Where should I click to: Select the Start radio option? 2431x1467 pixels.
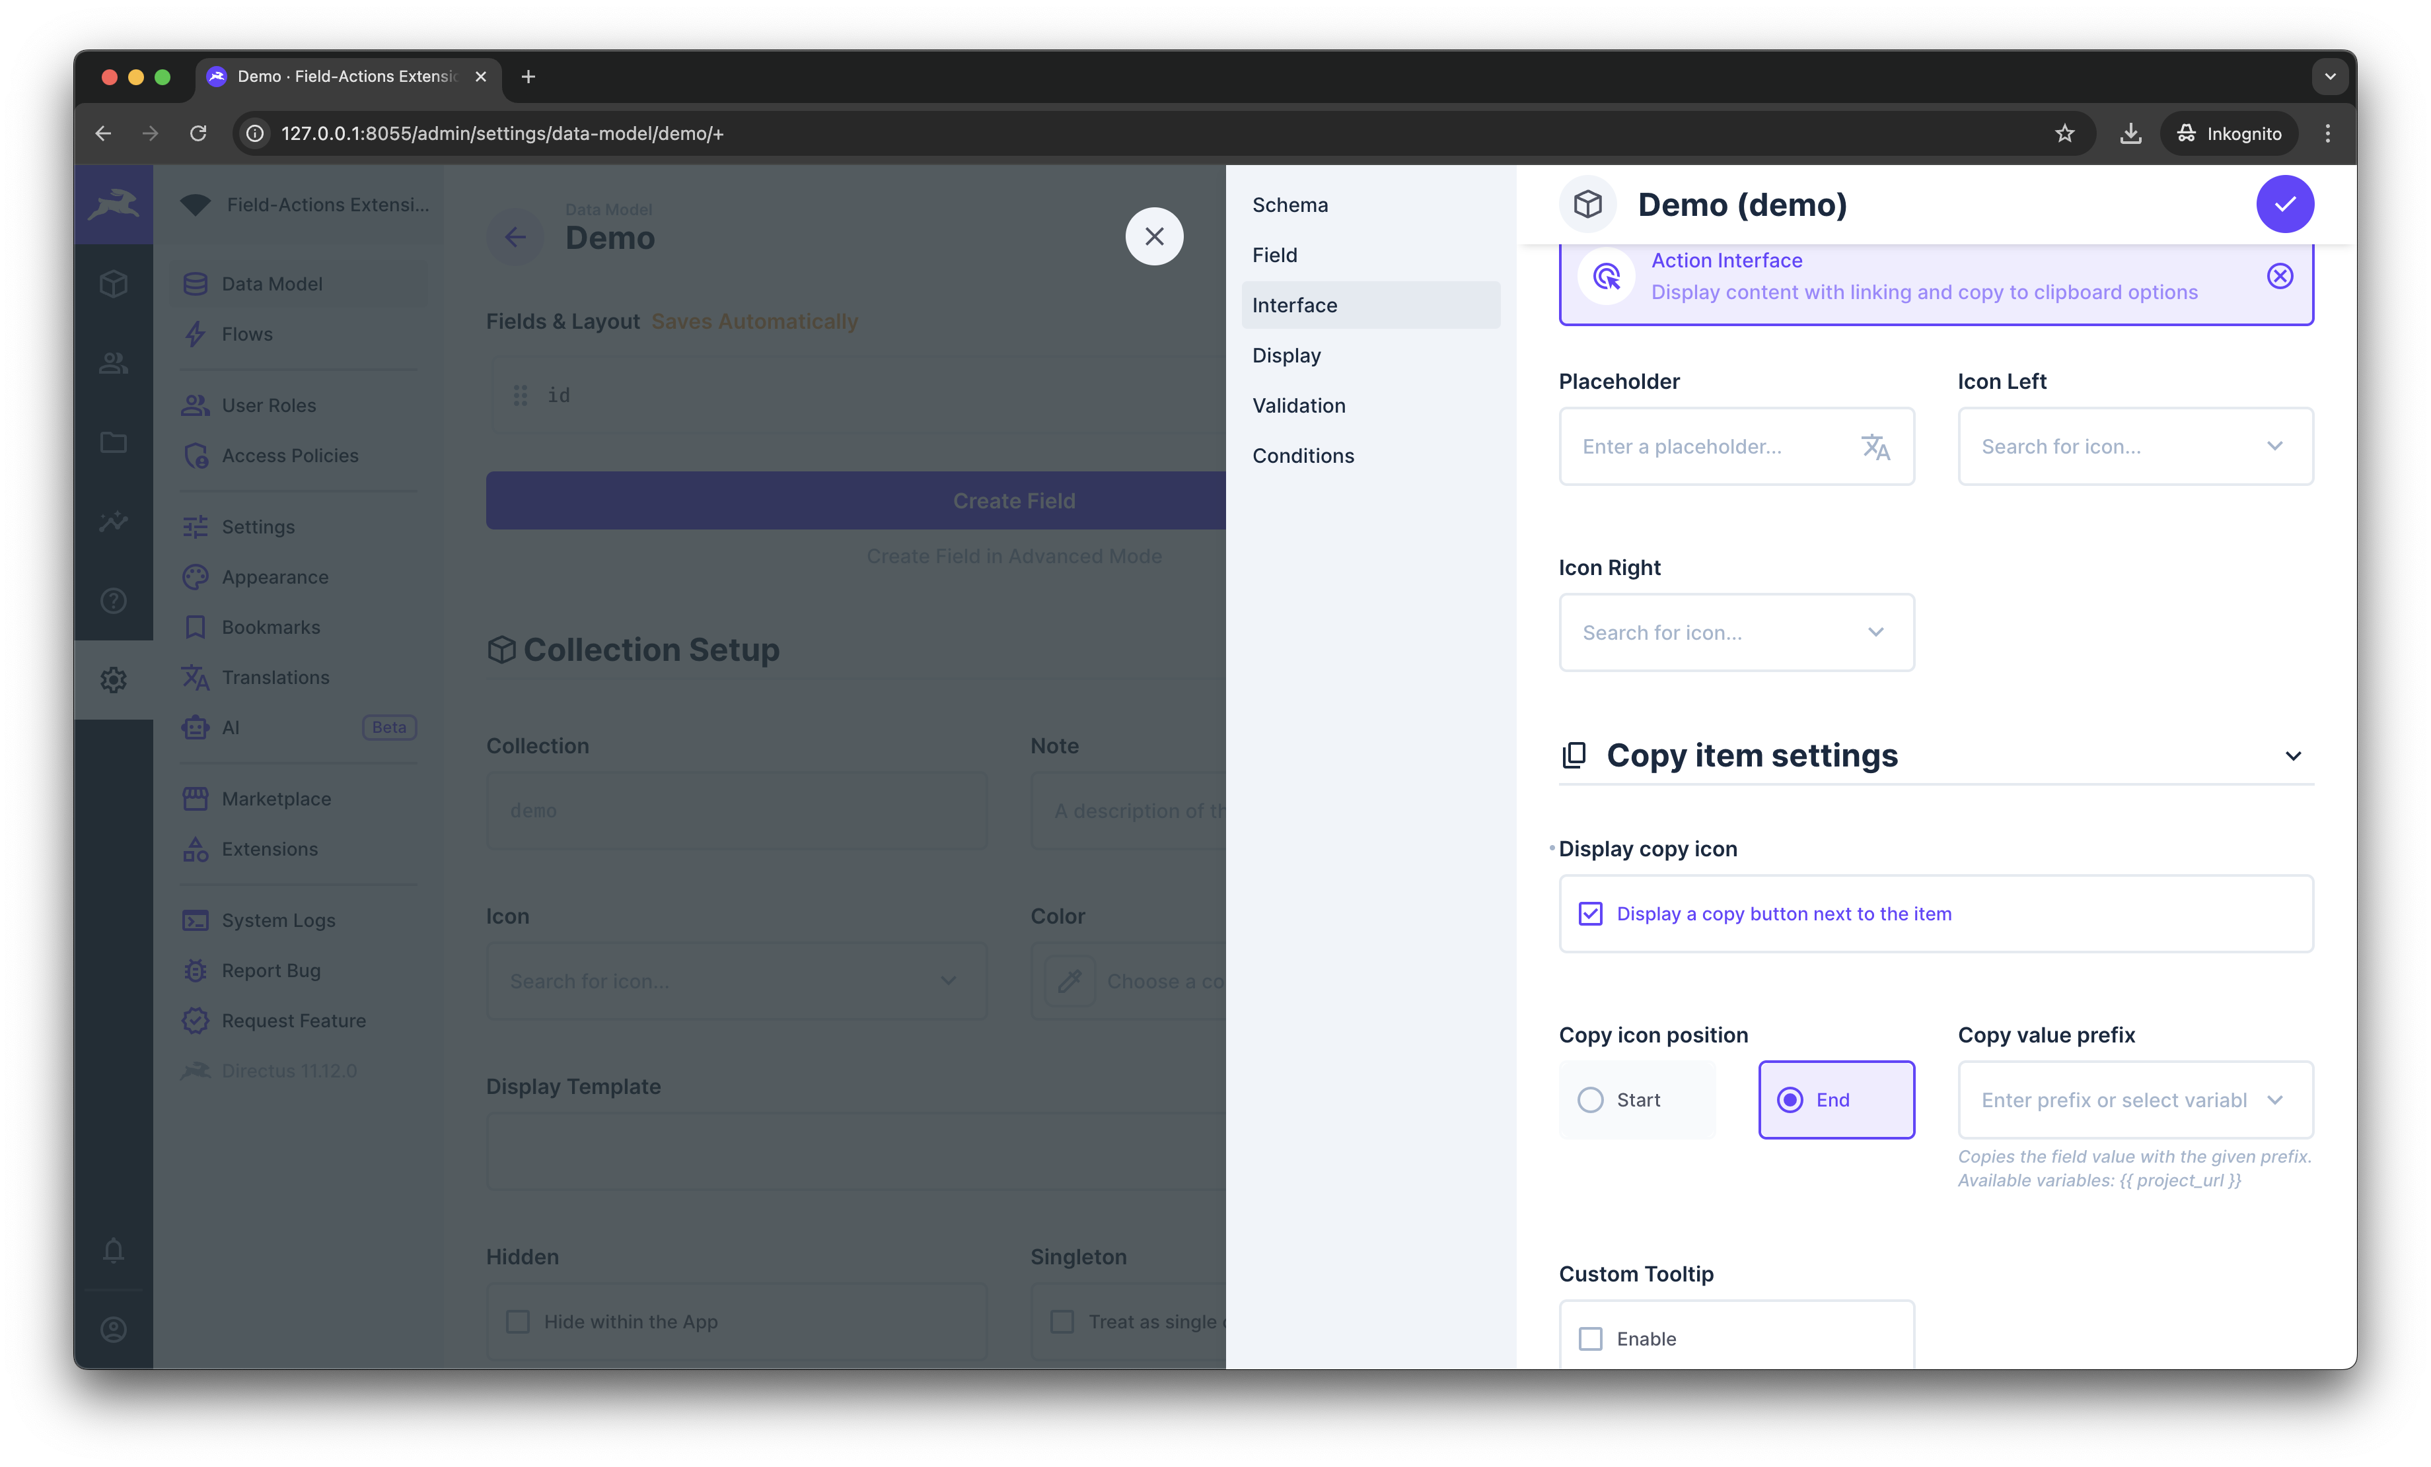click(x=1591, y=1099)
